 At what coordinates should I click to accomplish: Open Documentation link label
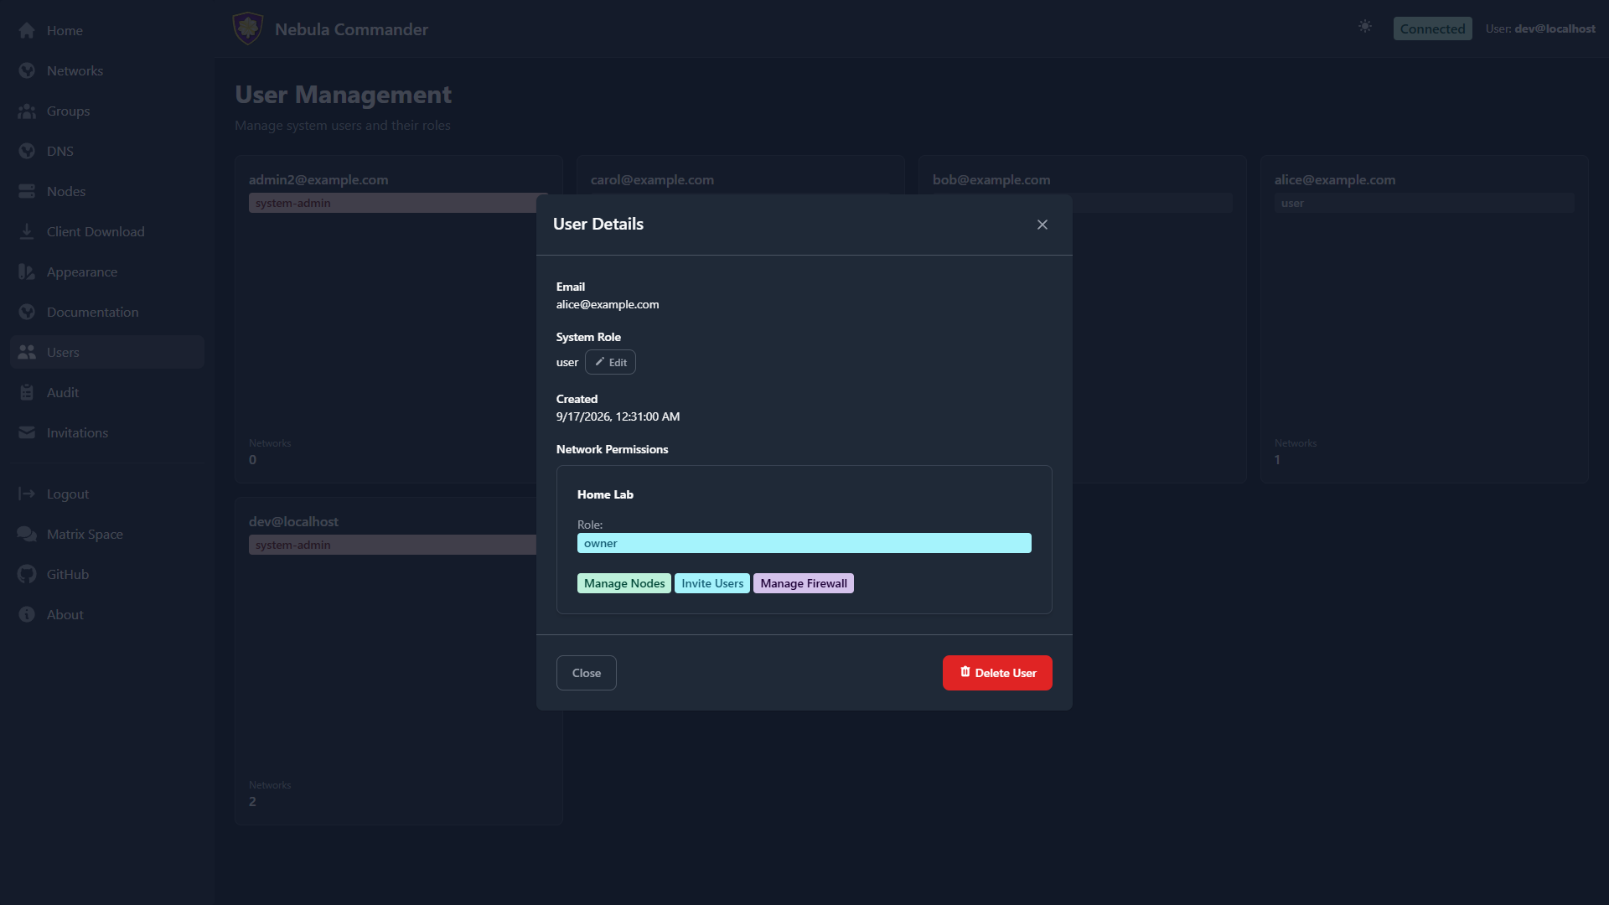(x=92, y=312)
